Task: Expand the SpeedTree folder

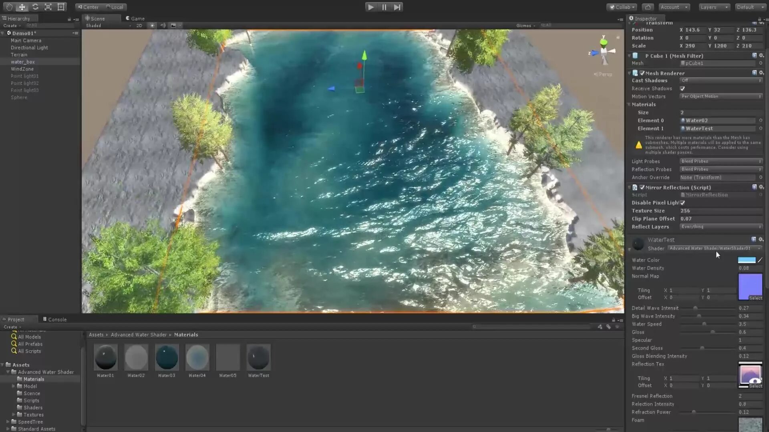Action: [8, 422]
